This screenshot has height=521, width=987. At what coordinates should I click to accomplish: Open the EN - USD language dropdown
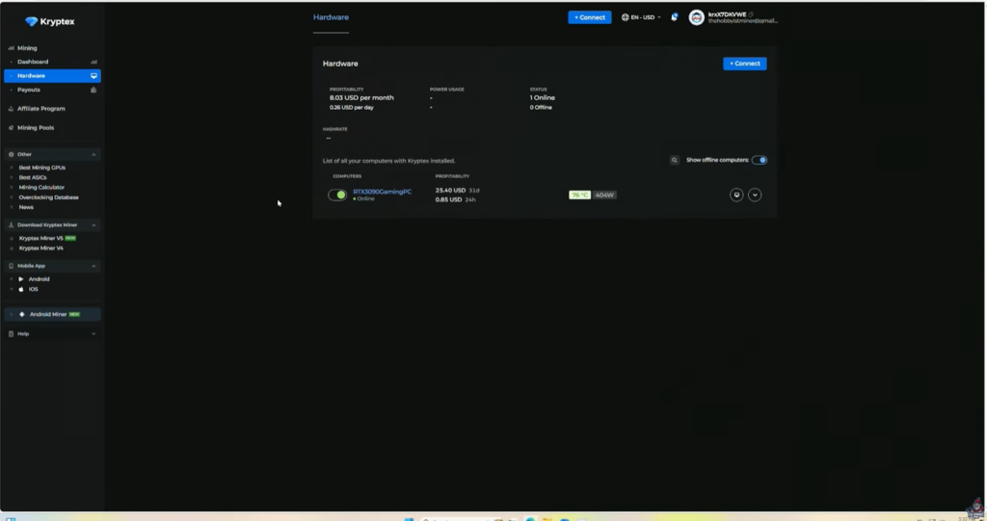pos(642,17)
